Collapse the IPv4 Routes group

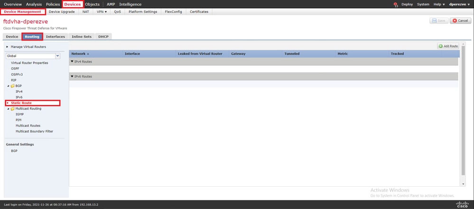coord(72,61)
